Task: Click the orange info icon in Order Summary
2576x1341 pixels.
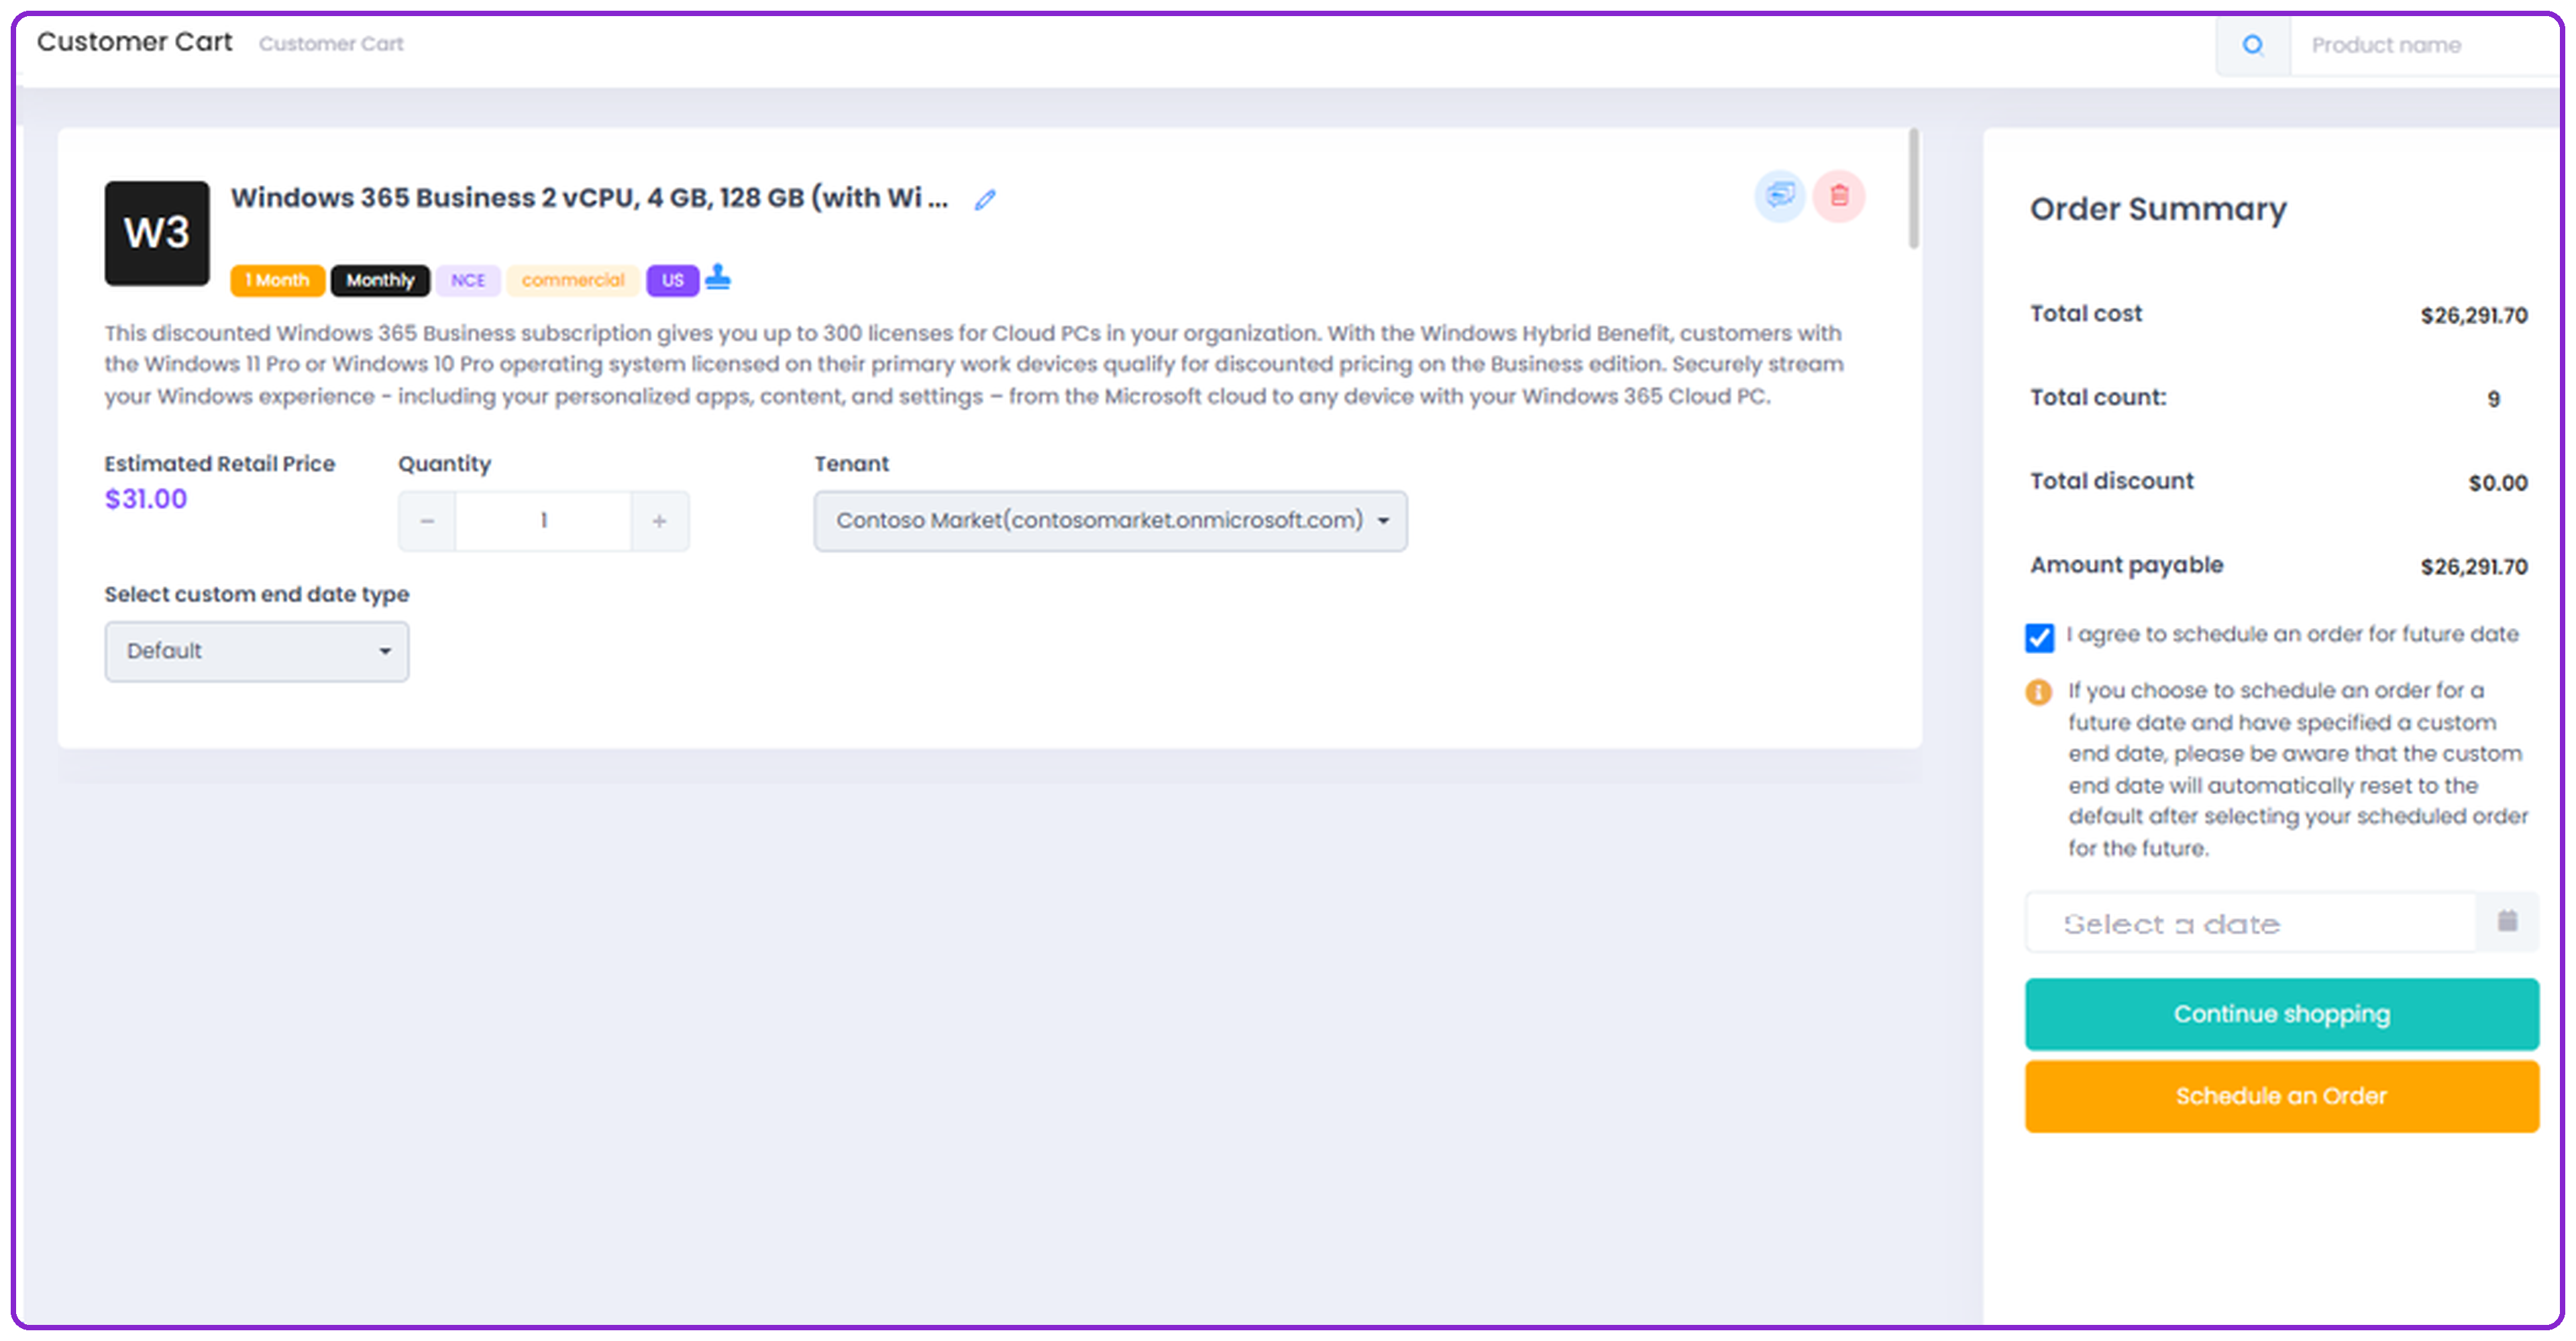Action: [x=2039, y=692]
